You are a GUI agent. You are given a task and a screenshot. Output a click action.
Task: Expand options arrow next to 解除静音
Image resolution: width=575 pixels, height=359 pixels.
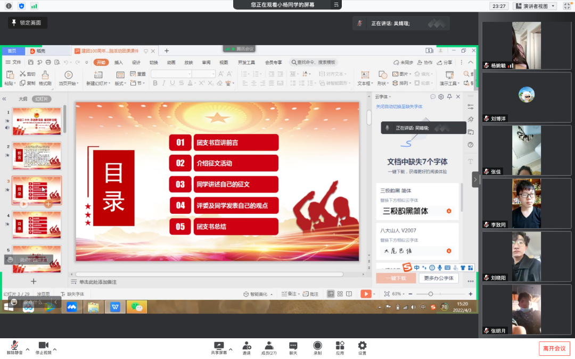28,349
